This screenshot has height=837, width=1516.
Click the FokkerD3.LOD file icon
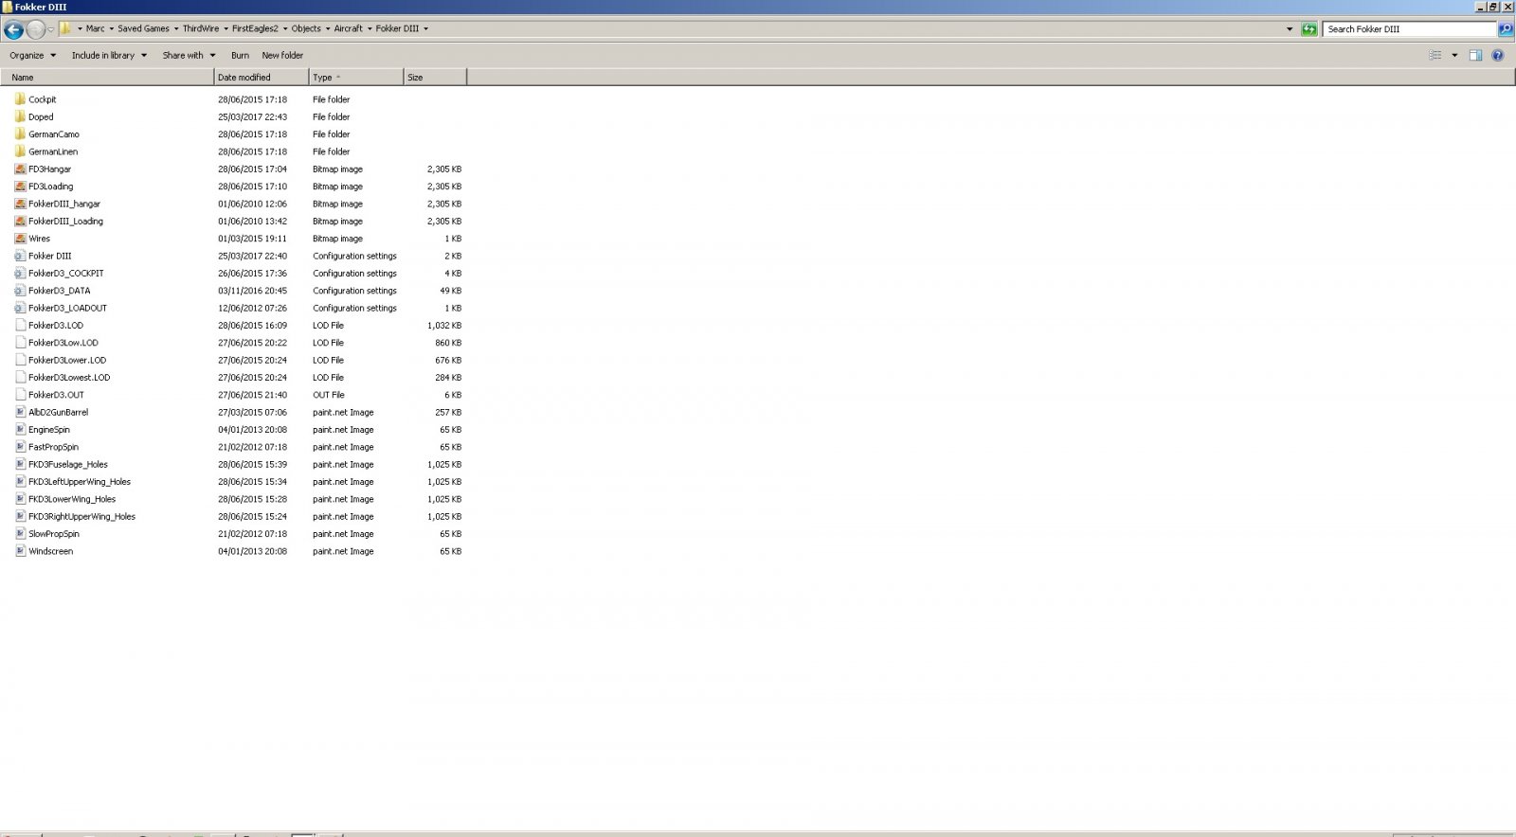pos(20,325)
